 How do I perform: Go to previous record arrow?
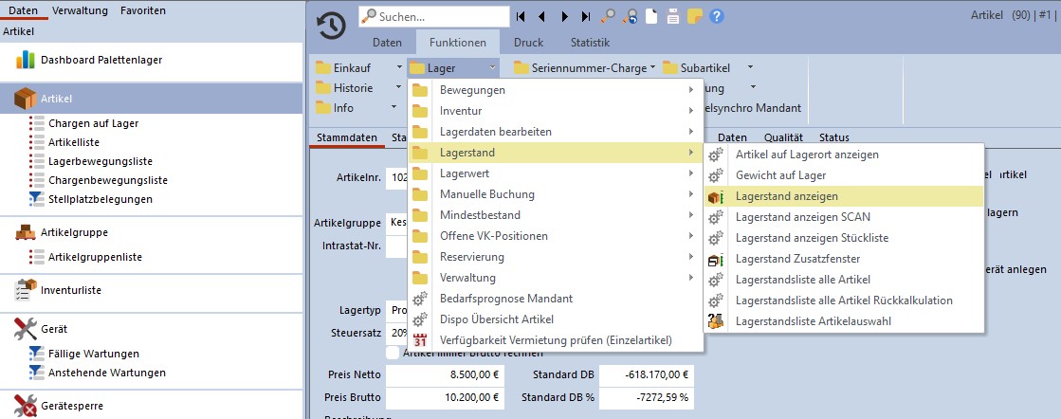[541, 16]
